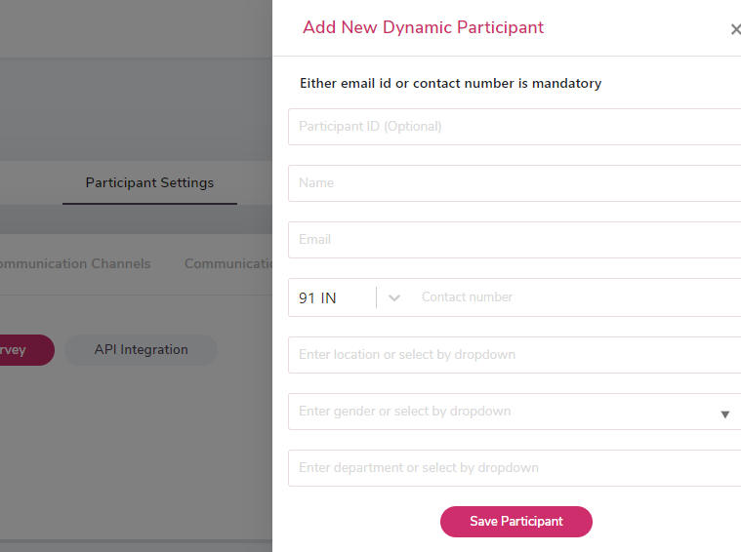Viewport: 741px width, 552px height.
Task: Open the Communication Channels tab
Action: [x=73, y=264]
